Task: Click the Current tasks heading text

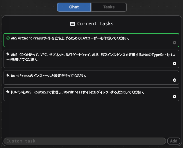Action: [x=95, y=24]
